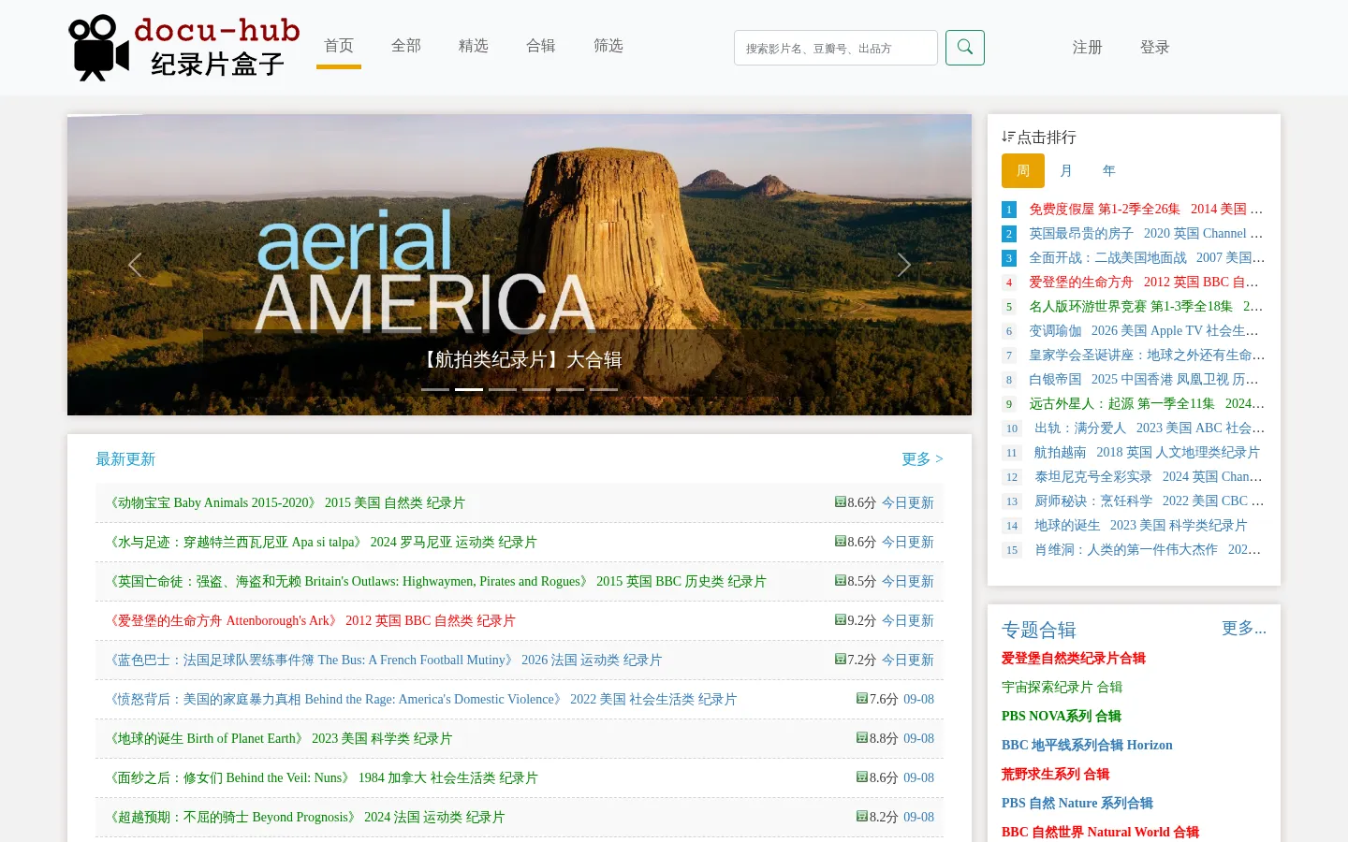Jump to the first carousel indicator
Image resolution: width=1348 pixels, height=842 pixels.
tap(435, 389)
